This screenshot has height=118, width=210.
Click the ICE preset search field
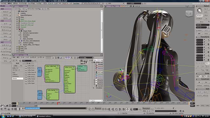27,61
